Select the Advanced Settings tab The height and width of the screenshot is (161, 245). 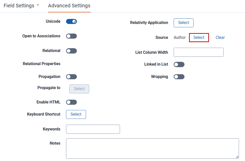69,6
